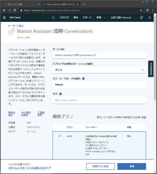This screenshot has height=174, width=157.
Task: Select the ライト pricing plan row
Action: 99,145
